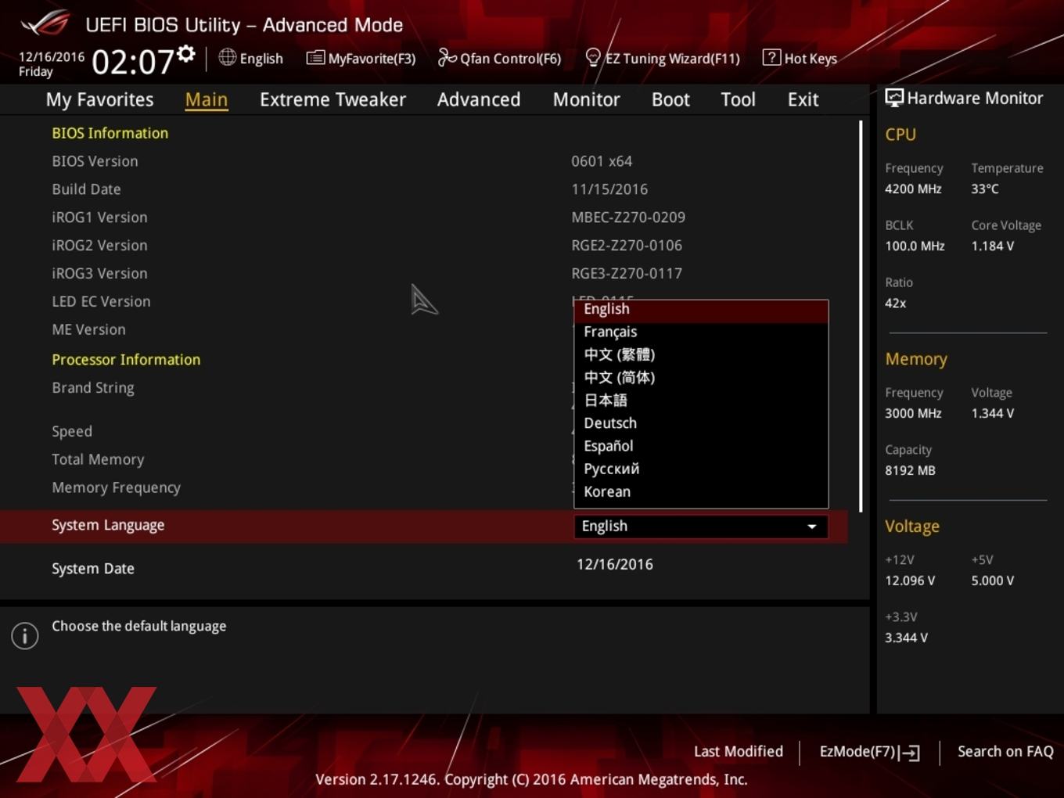The width and height of the screenshot is (1064, 798).
Task: Choose English in language list
Action: 701,311
